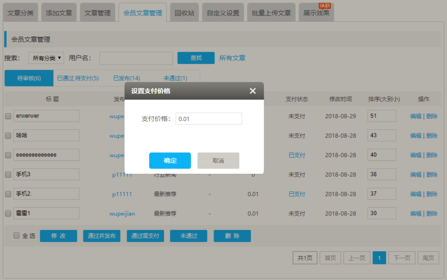Click the 确定 button in dialog
The height and width of the screenshot is (280, 447).
(x=170, y=161)
